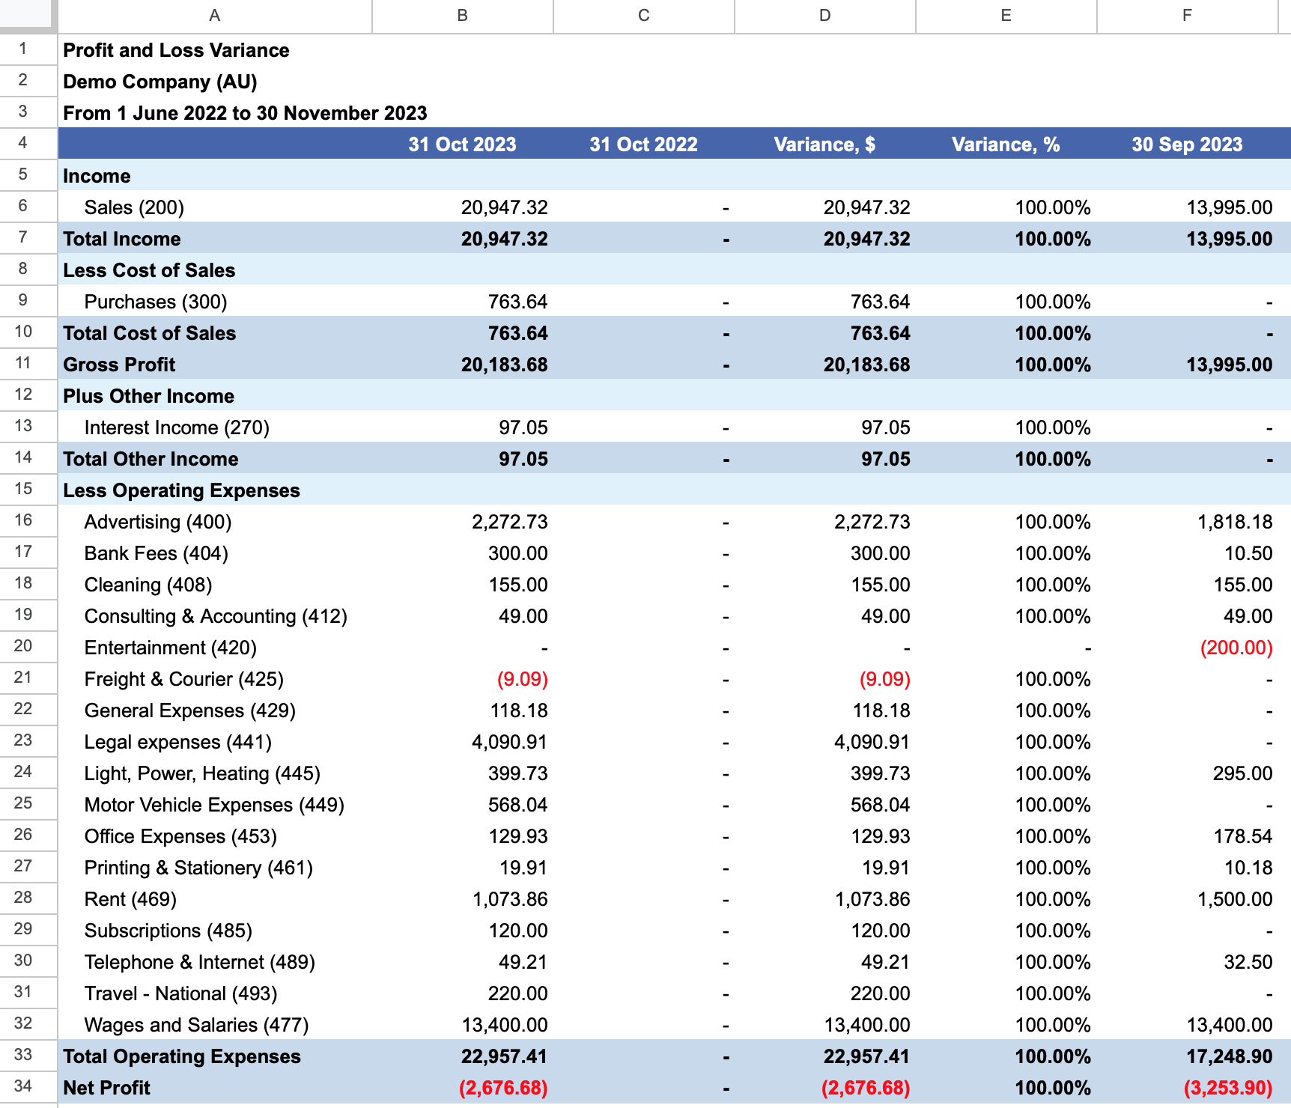The width and height of the screenshot is (1291, 1108).
Task: Select column B header
Action: (463, 16)
